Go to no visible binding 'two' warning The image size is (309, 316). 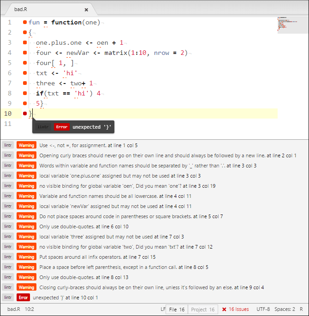pos(126,247)
